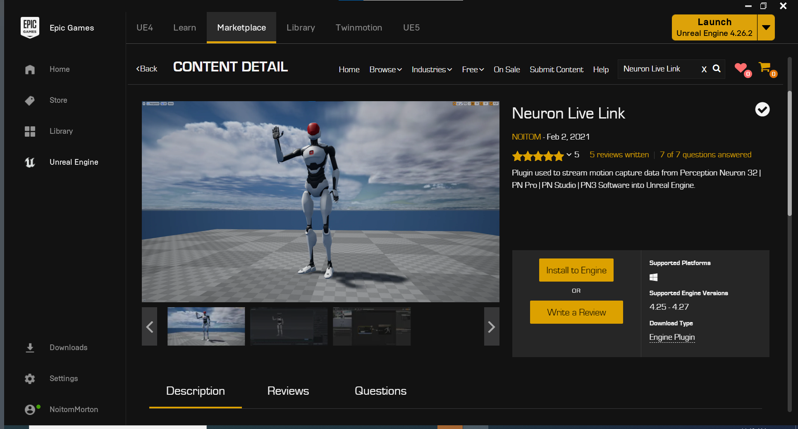Select the Marketplace tab
Viewport: 798px width, 429px height.
click(241, 28)
